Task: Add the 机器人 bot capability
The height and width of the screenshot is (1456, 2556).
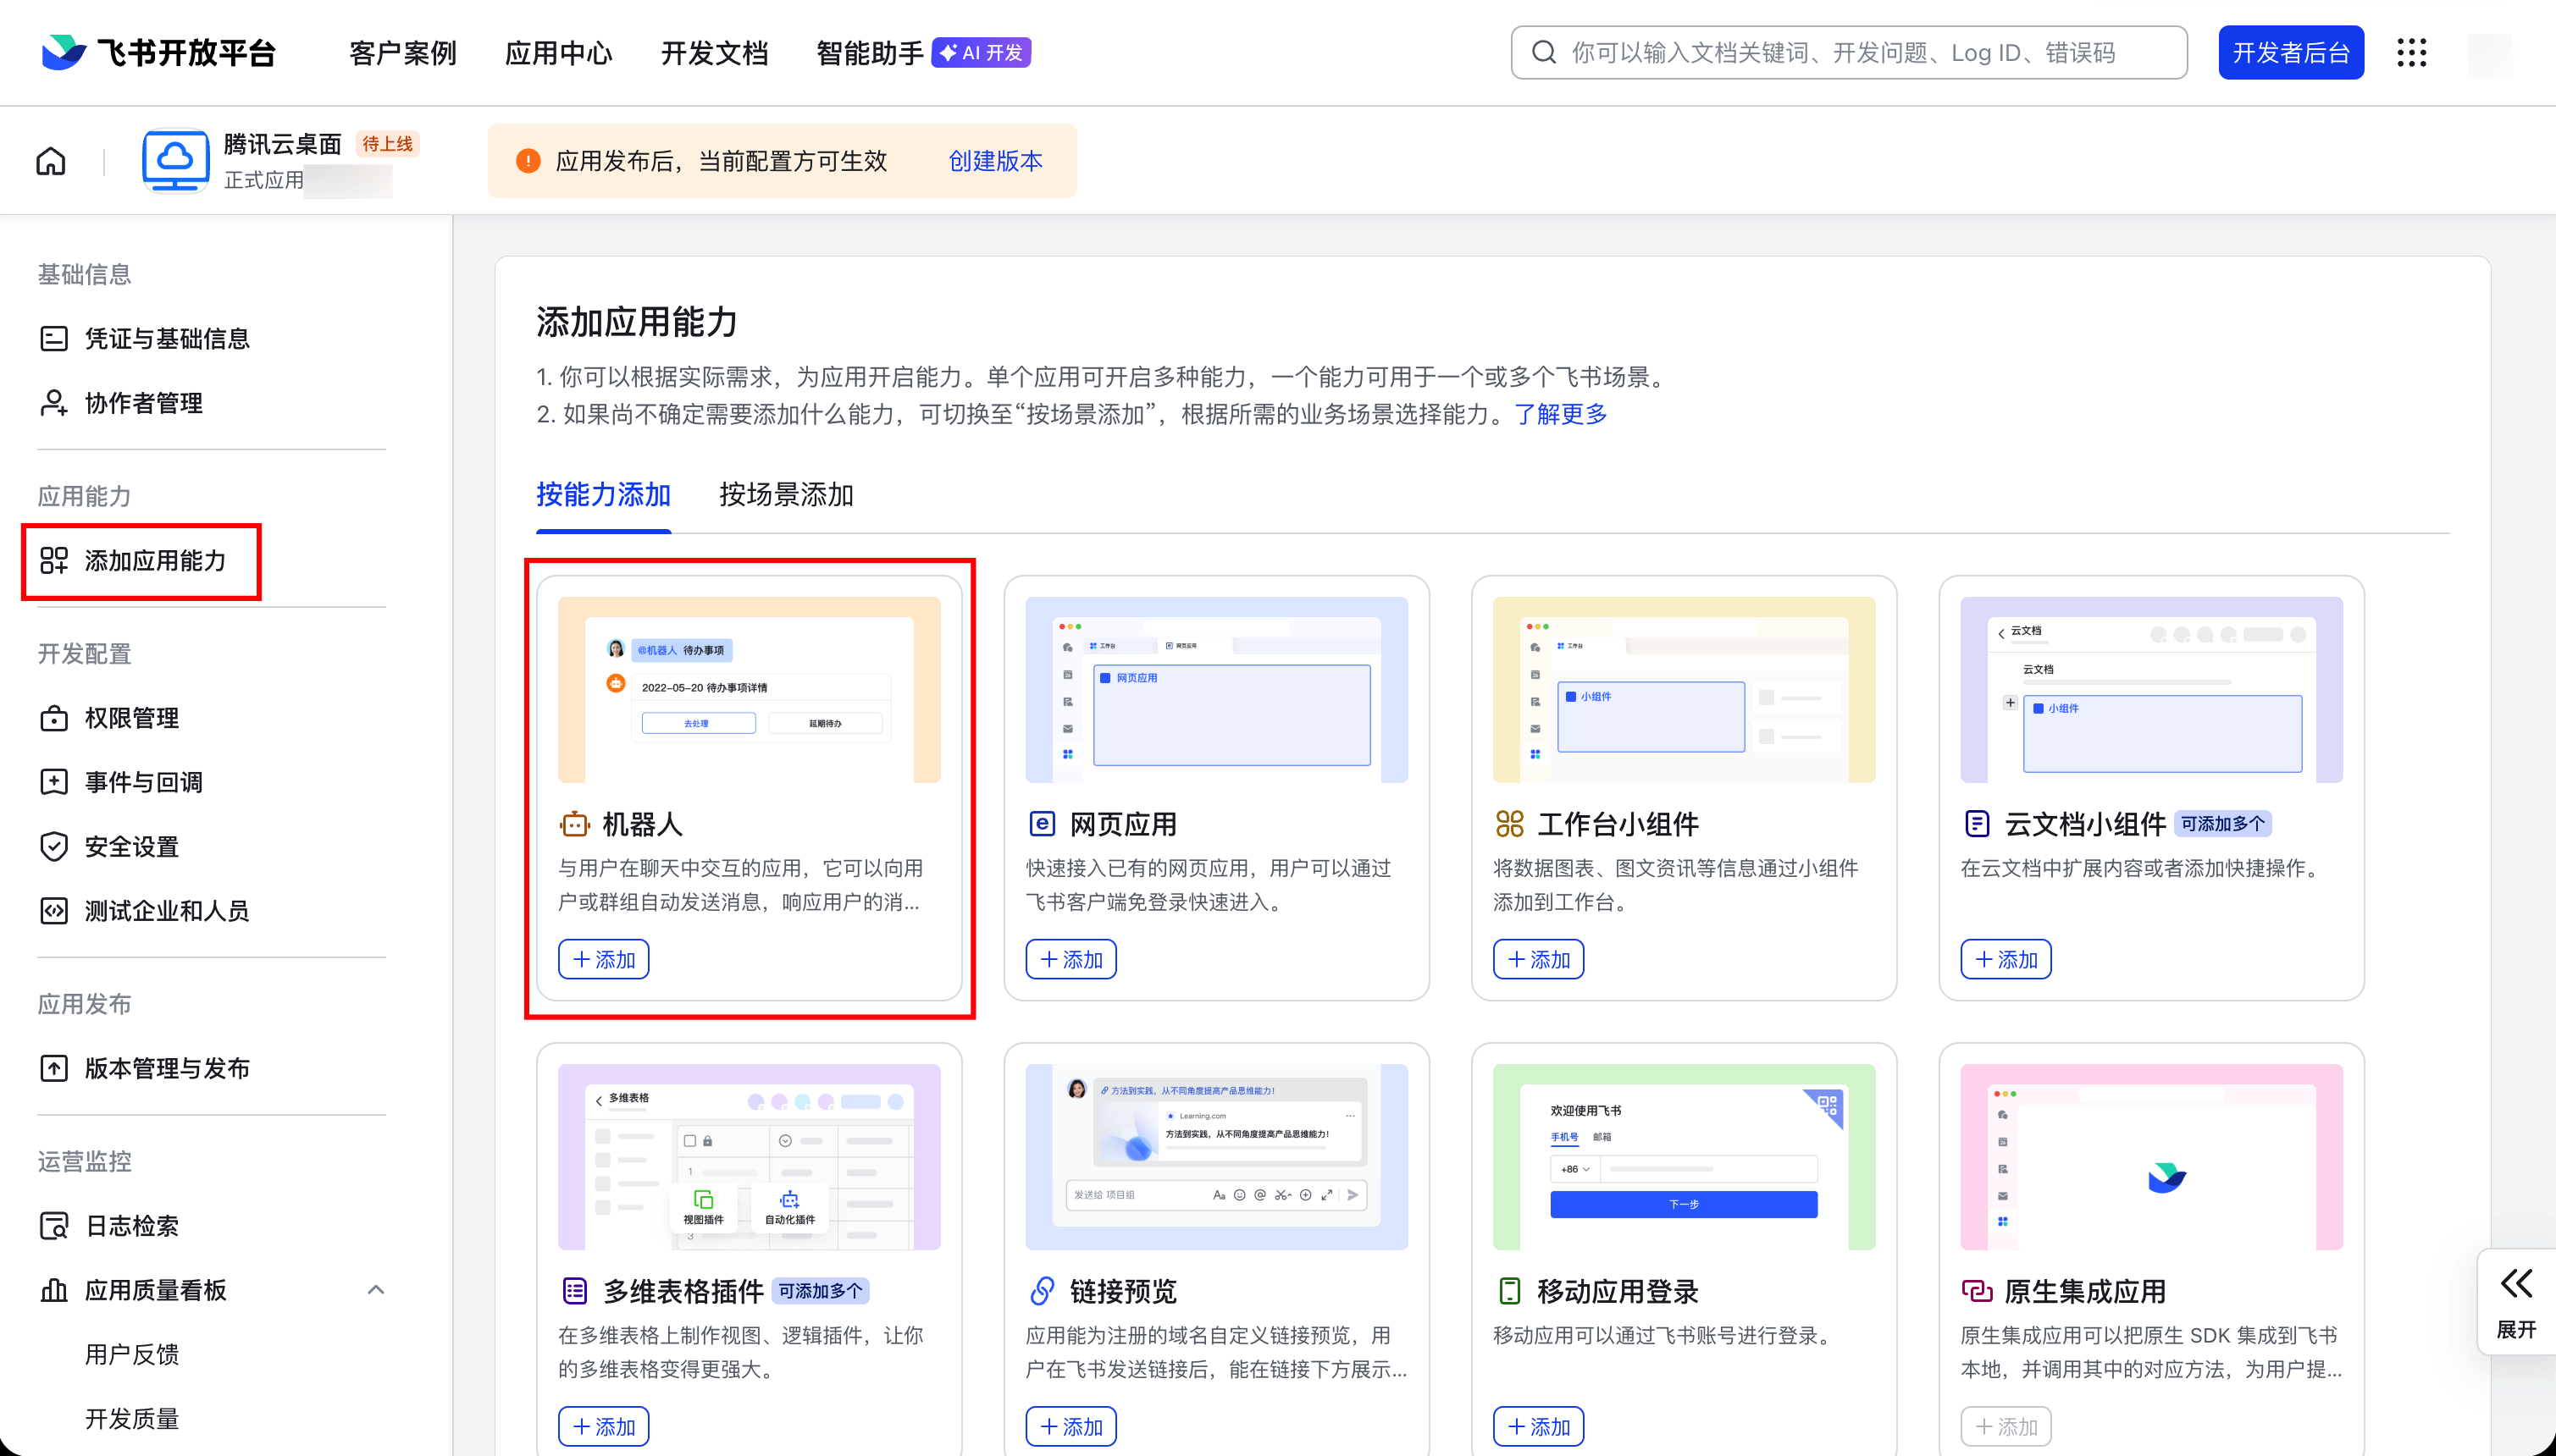Action: click(x=603, y=960)
